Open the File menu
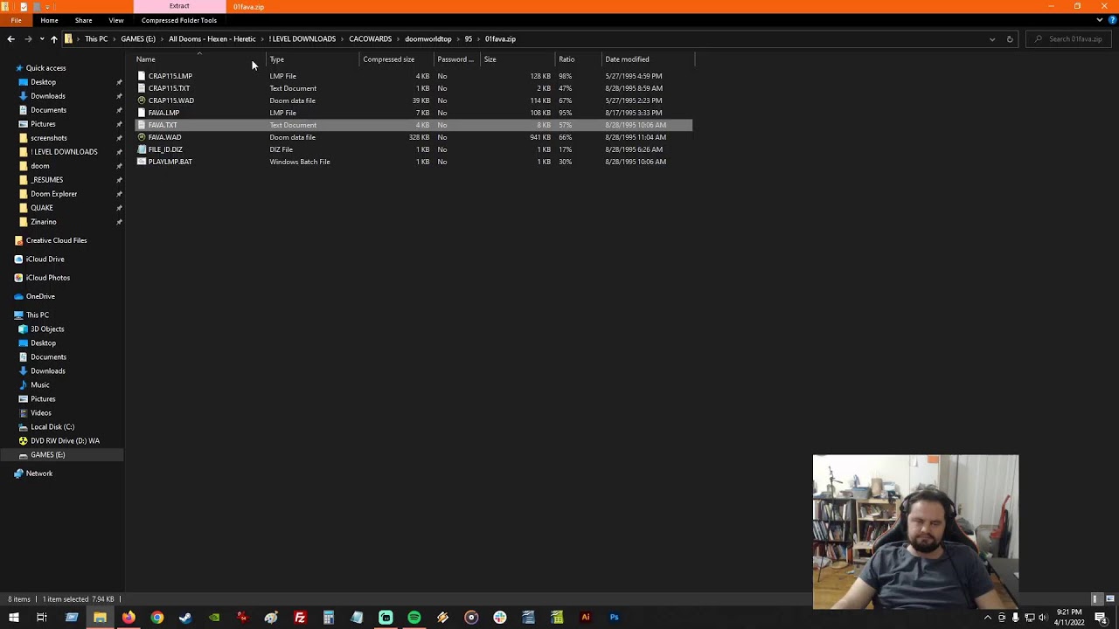This screenshot has height=629, width=1119. [x=16, y=20]
